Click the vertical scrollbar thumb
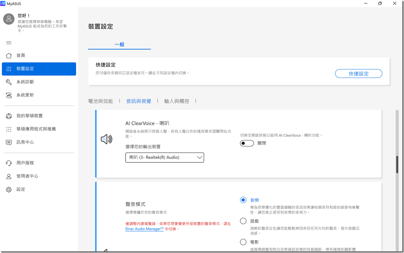404x253 pixels. click(x=397, y=165)
